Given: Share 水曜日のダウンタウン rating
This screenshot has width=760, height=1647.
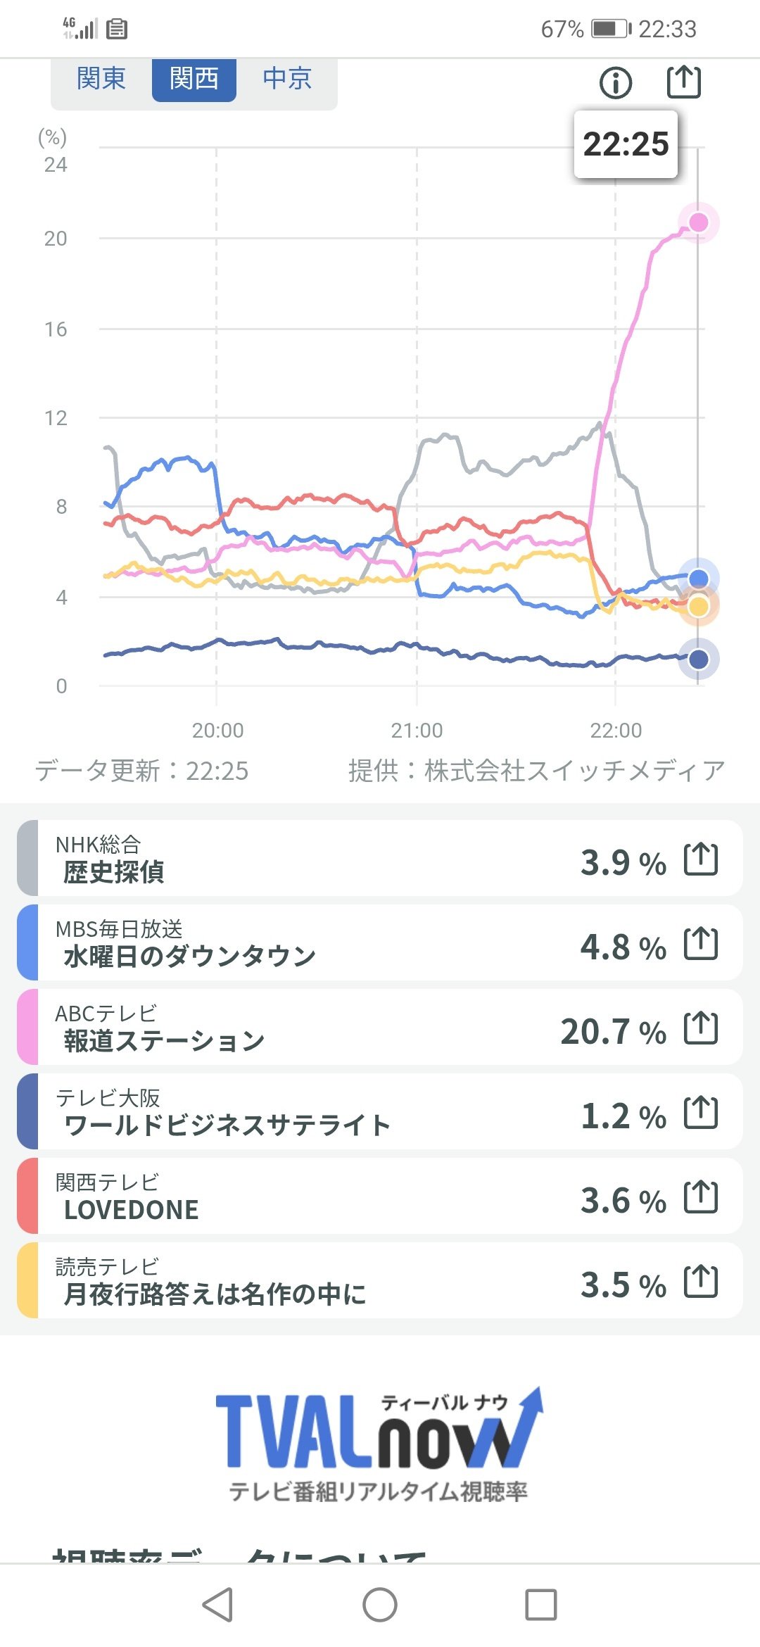Looking at the screenshot, I should tap(701, 944).
